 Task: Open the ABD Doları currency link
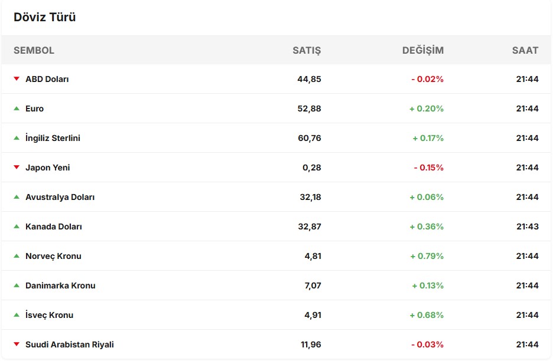point(47,79)
